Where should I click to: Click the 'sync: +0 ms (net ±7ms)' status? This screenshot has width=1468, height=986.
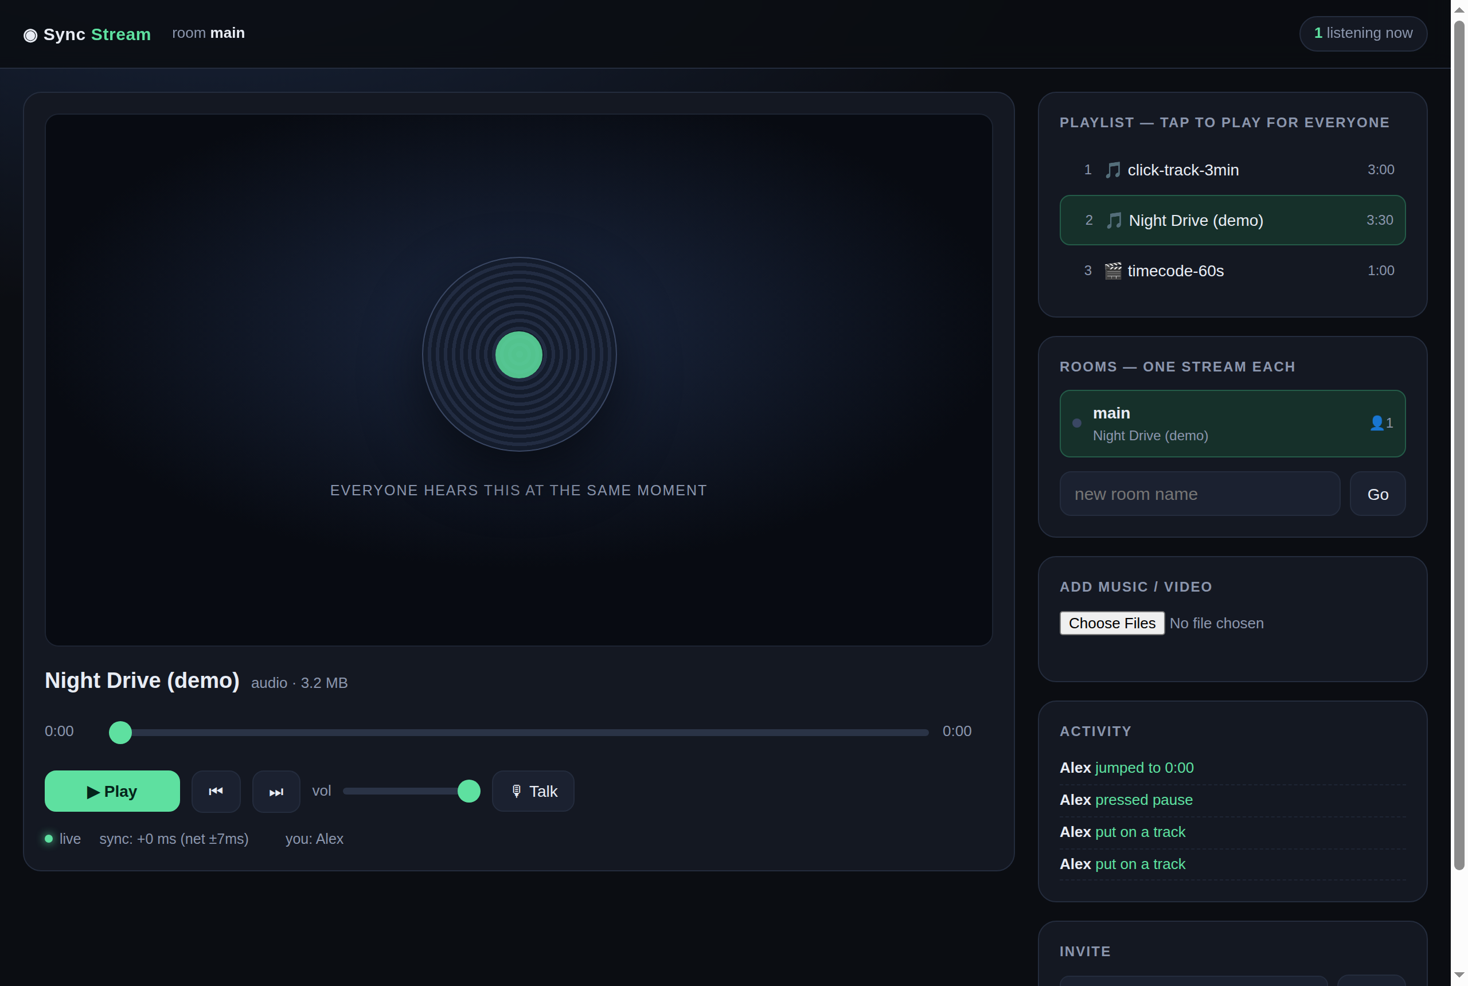[x=174, y=839]
